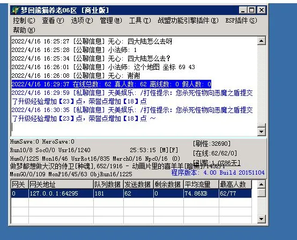Click the 做梦都想做大汉的侍卫 status line

point(117,166)
